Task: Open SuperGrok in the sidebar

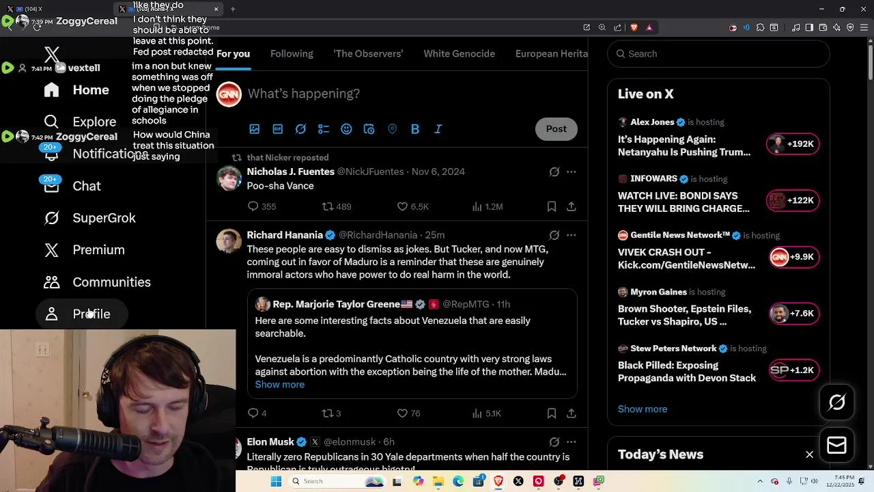Action: pyautogui.click(x=89, y=219)
